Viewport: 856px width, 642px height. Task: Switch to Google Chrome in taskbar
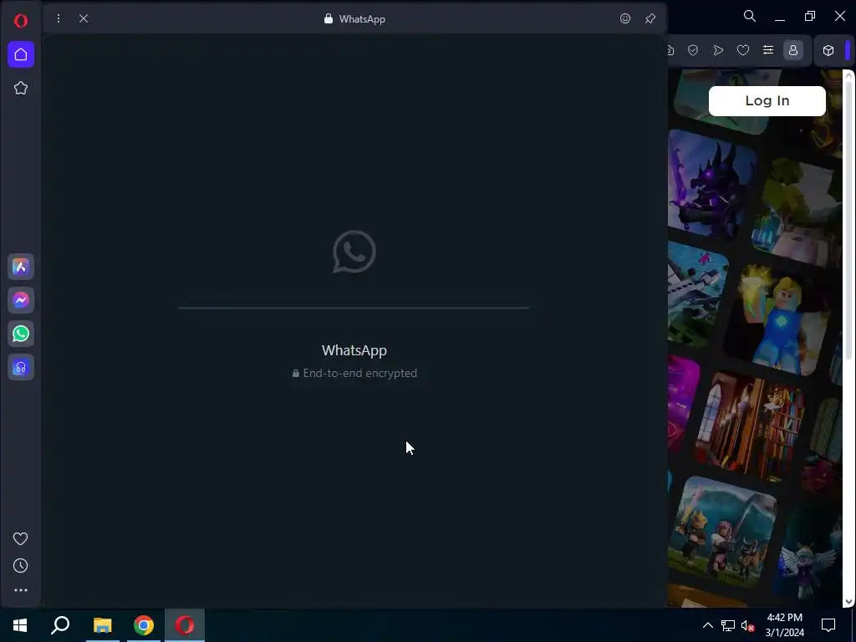144,625
